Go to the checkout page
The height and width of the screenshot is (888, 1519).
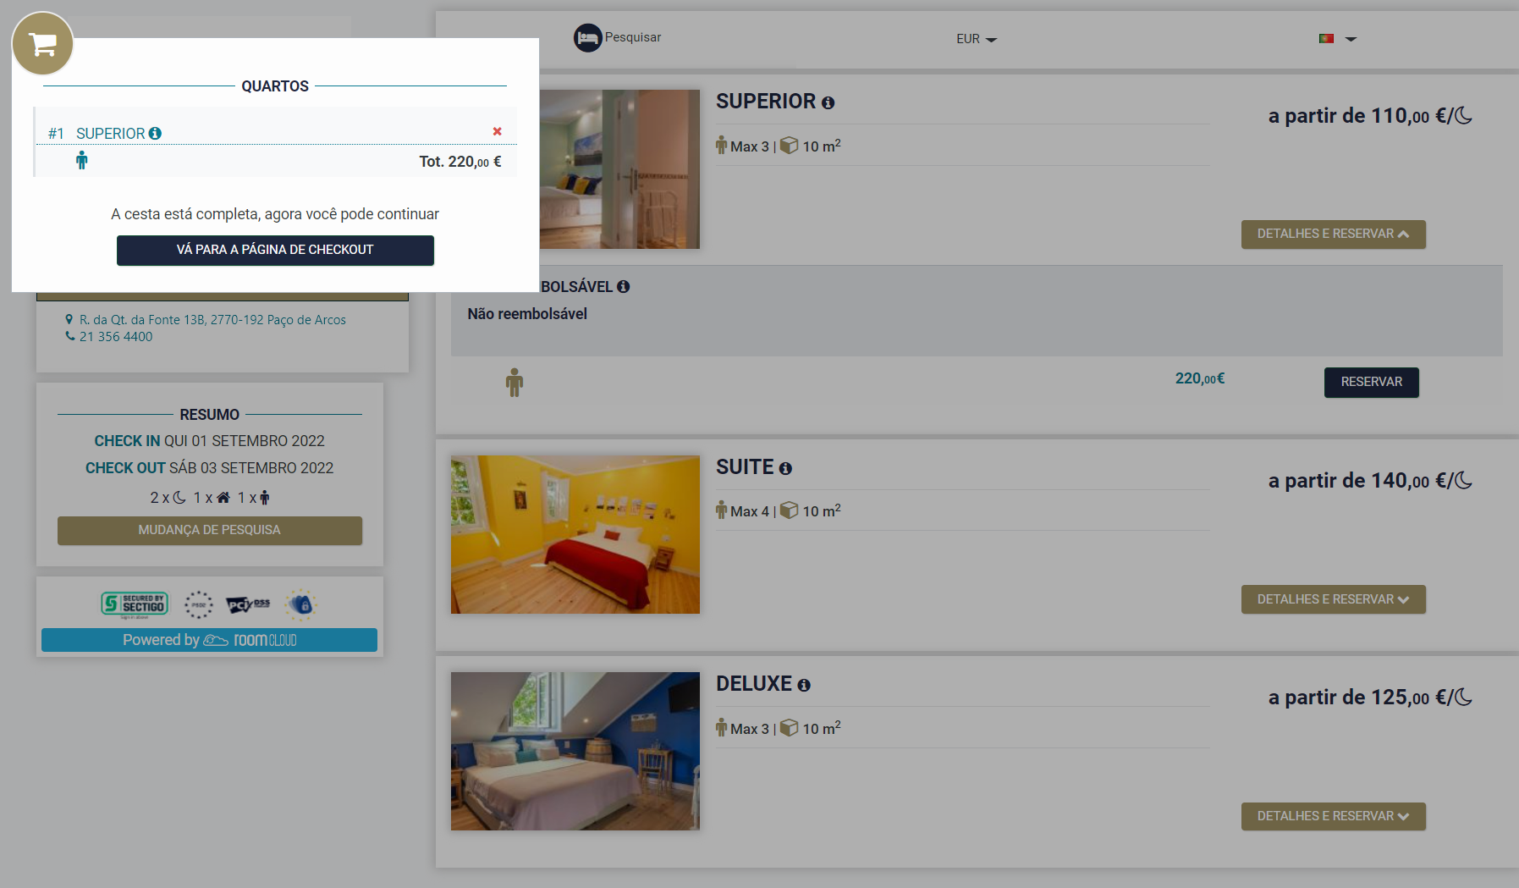pyautogui.click(x=275, y=250)
